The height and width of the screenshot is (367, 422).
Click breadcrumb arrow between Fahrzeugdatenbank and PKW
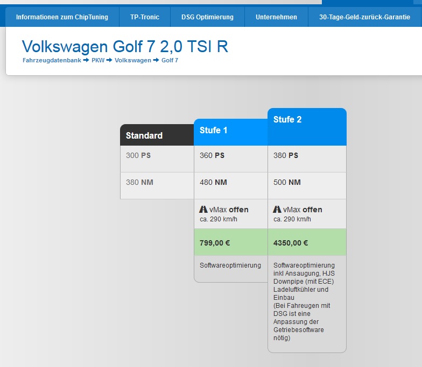[86, 60]
